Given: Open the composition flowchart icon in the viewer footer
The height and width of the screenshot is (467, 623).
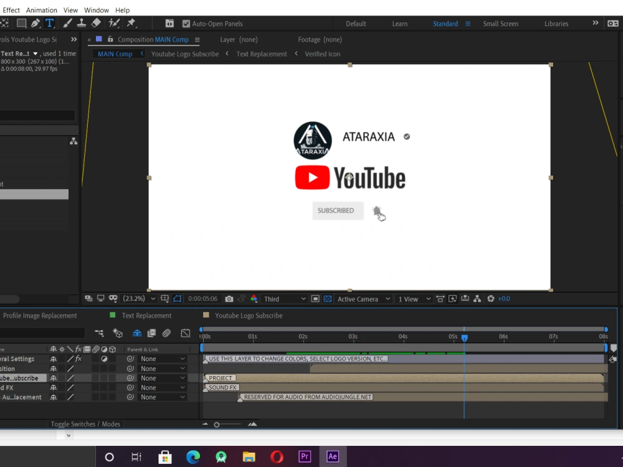Looking at the screenshot, I should [477, 299].
